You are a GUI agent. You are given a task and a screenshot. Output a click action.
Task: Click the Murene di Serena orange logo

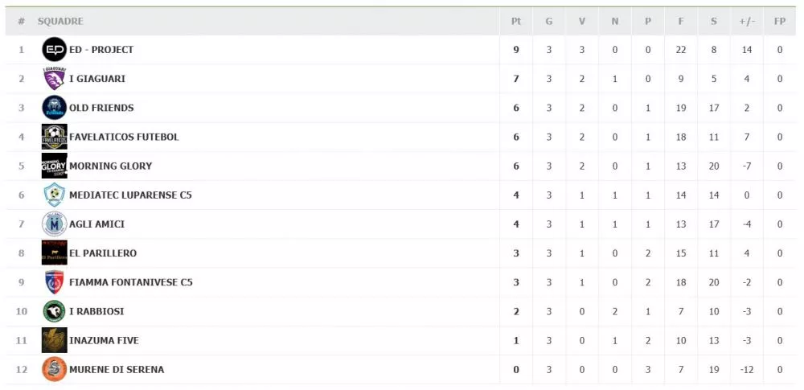click(55, 369)
